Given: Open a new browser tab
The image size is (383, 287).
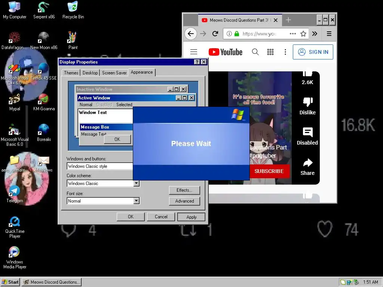Looking at the screenshot, I should click(288, 20).
